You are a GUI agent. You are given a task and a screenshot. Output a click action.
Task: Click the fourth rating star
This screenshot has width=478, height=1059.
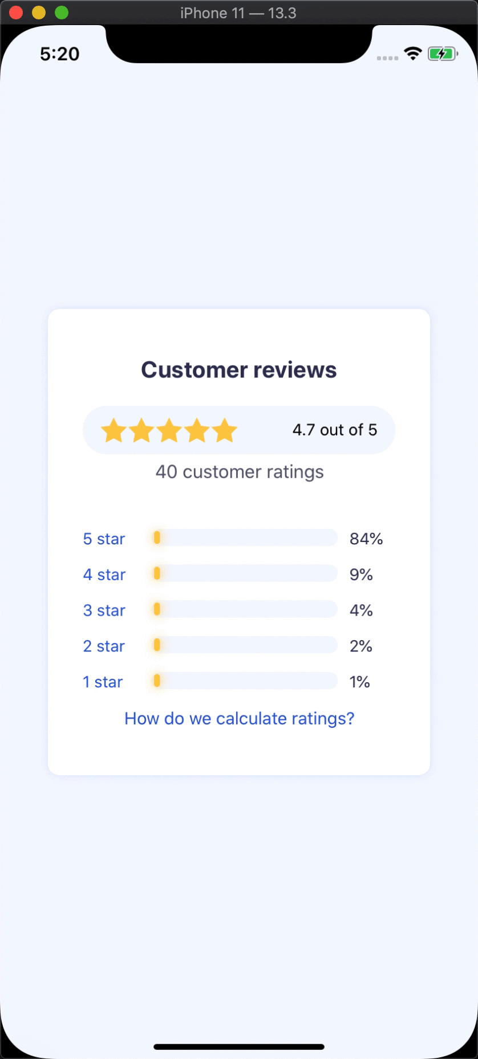point(197,430)
